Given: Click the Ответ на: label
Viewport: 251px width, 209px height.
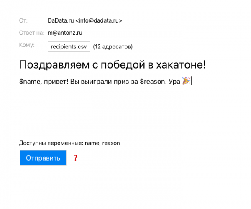Looking at the screenshot, I should pos(31,33).
